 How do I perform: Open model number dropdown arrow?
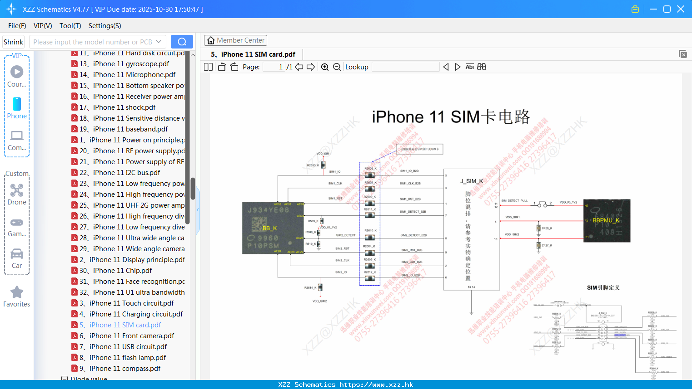point(159,42)
